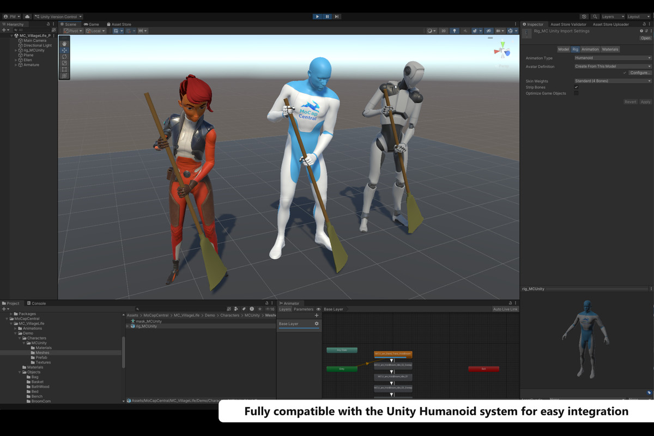654x436 pixels.
Task: Select the Rect transform tool
Action: [x=64, y=69]
